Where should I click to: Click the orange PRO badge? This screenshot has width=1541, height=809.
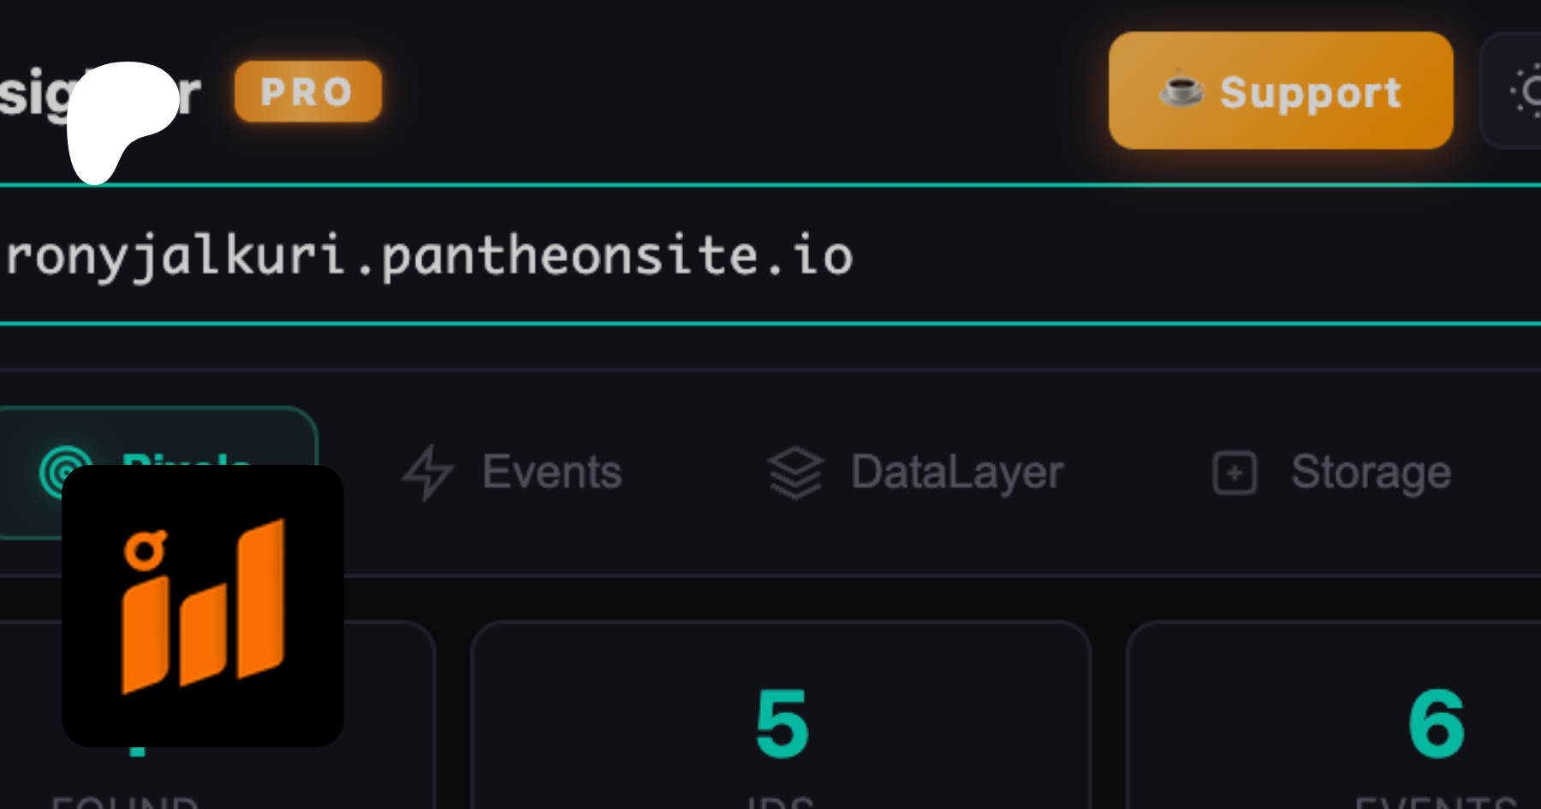click(x=307, y=92)
